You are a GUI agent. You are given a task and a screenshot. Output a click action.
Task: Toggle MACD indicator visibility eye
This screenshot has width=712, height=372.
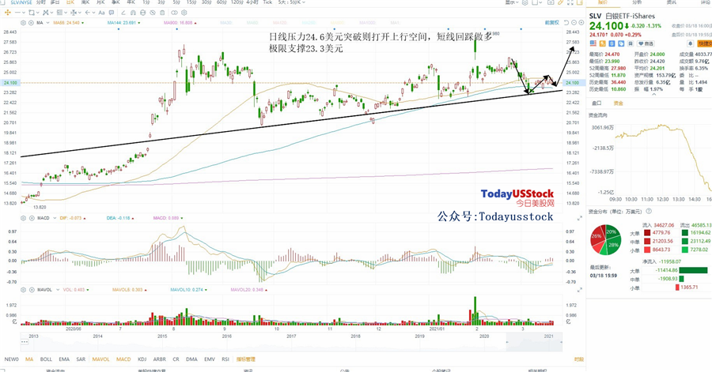tap(31, 218)
